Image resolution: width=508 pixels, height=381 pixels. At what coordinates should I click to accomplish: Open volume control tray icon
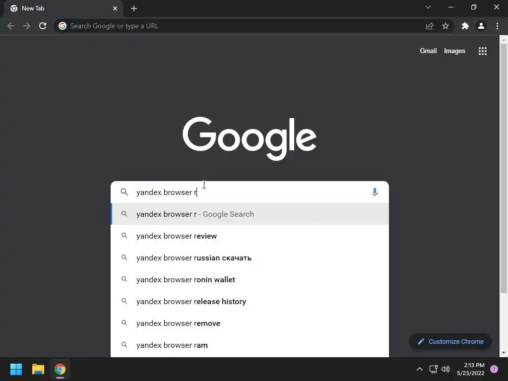point(446,369)
